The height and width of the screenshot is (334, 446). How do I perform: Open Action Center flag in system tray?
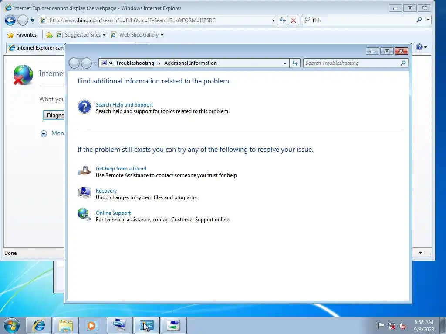click(381, 325)
